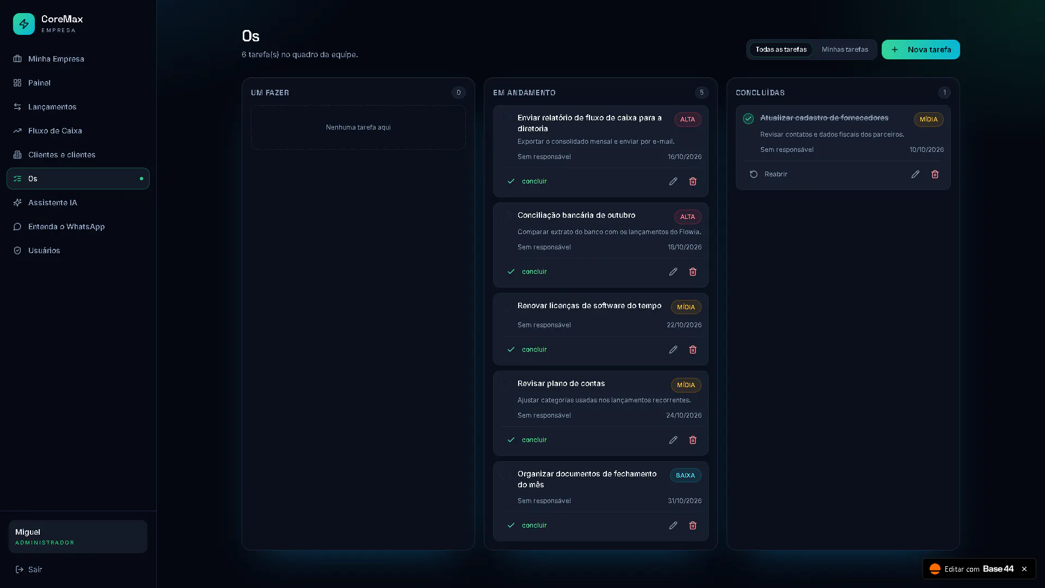Click the CoreMax lightning logo icon
Viewport: 1045px width, 588px height.
tap(24, 24)
